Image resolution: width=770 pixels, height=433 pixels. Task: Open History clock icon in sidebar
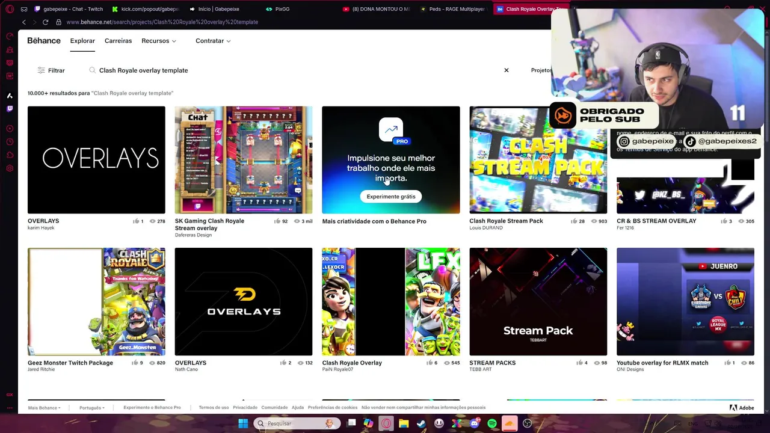coord(10,142)
